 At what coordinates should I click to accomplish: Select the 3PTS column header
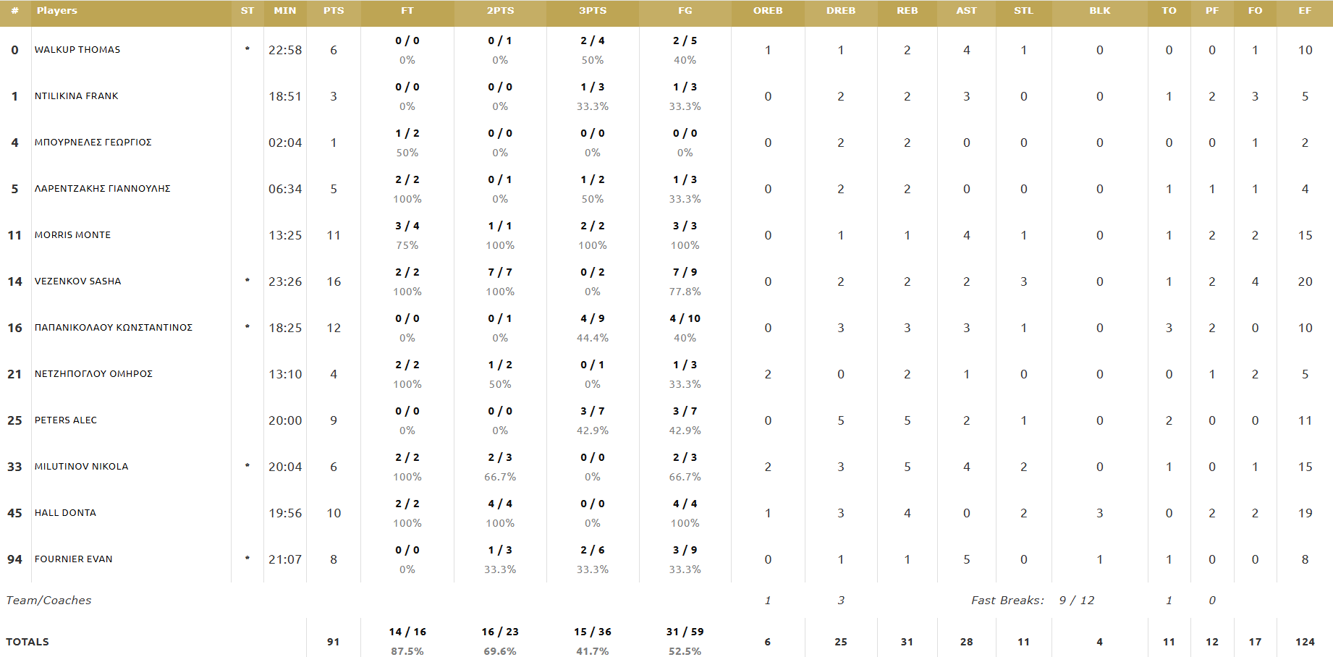coord(593,11)
